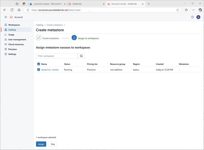Click the Premium pricing tier cell
Screen dimensions: 204x150
tap(91, 70)
